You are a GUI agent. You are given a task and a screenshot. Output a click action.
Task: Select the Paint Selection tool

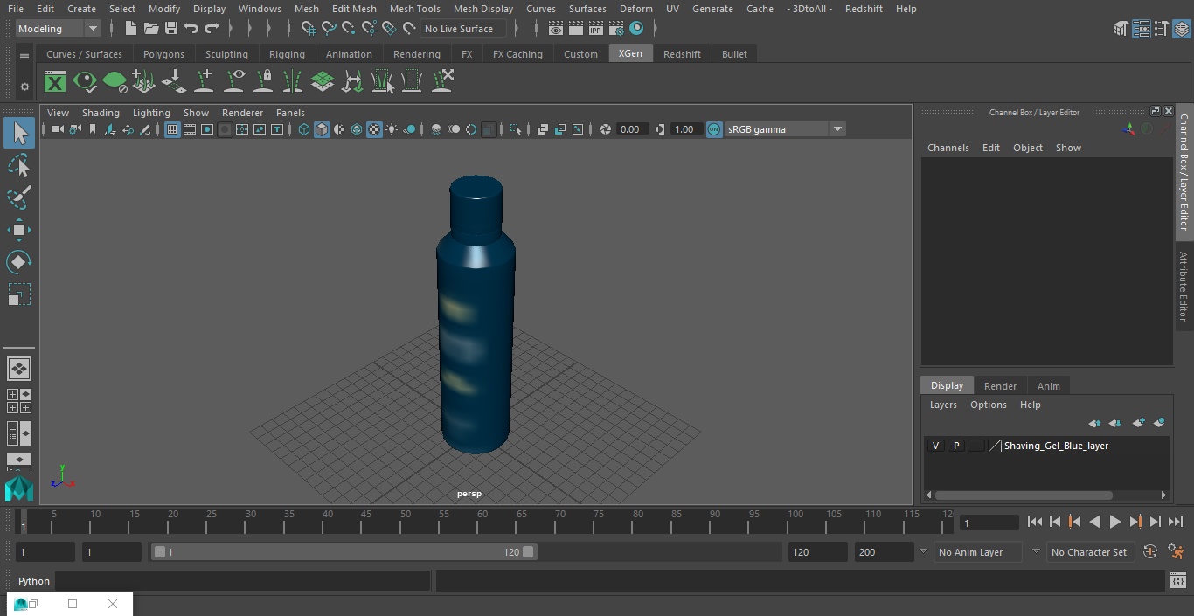19,197
